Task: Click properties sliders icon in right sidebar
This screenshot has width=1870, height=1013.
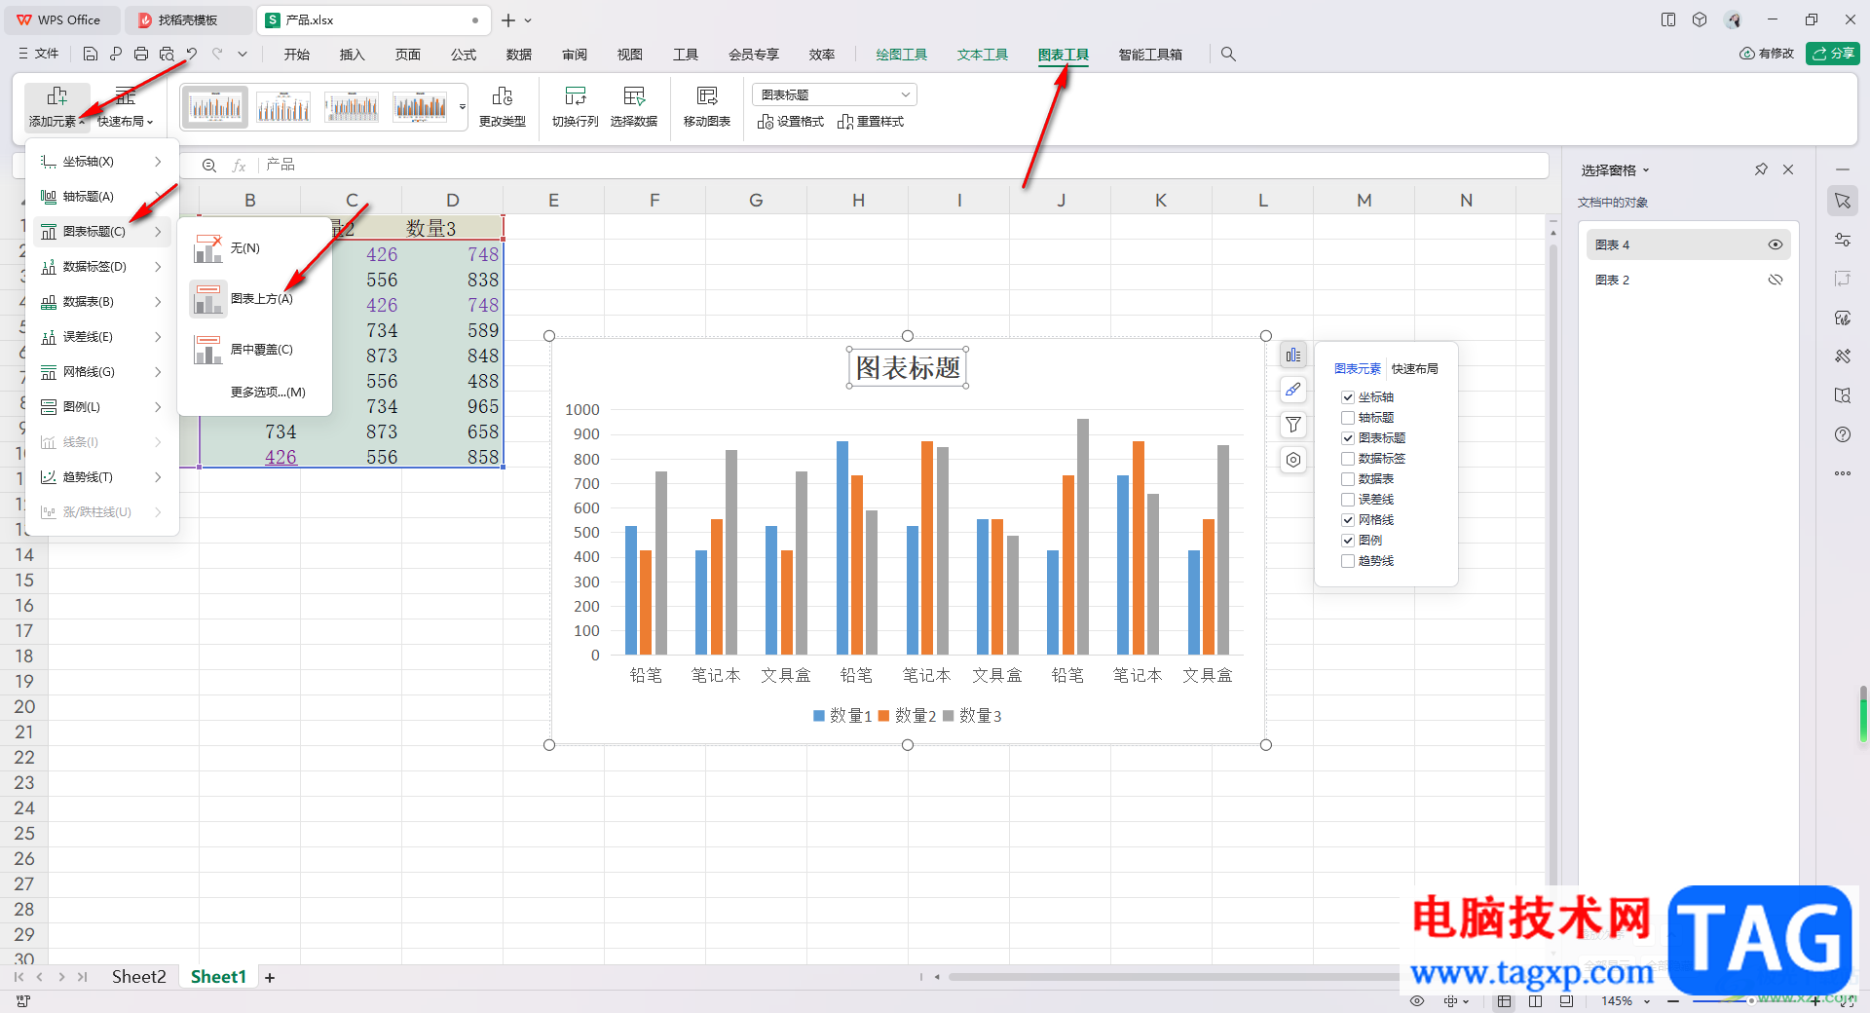Action: pyautogui.click(x=1843, y=240)
